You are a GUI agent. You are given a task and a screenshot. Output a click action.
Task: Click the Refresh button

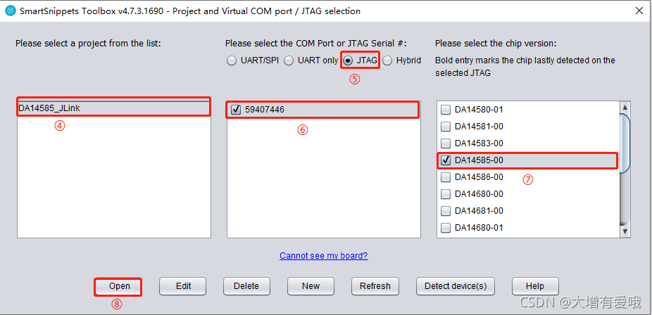[x=375, y=286]
